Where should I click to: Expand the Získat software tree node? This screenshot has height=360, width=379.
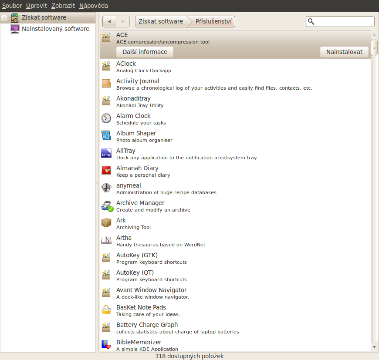(4, 18)
